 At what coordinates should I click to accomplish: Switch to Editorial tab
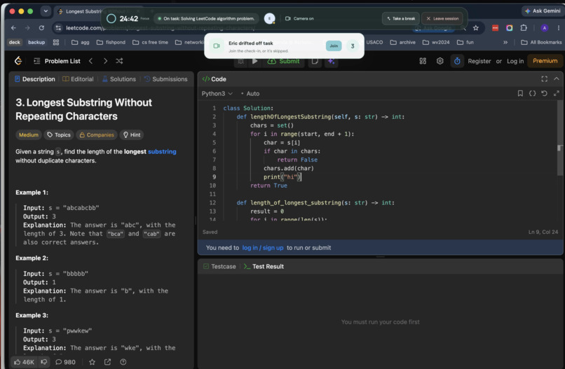(78, 79)
